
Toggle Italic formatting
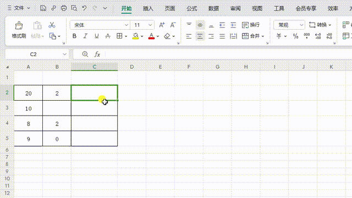[x=85, y=36]
